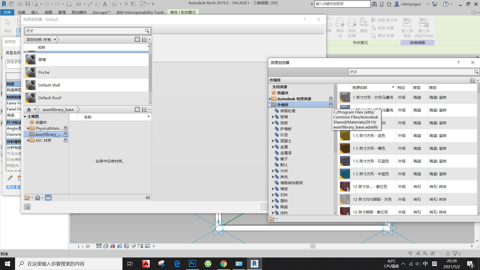Select the Poche material thumbnail
This screenshot has width=480, height=270.
(30, 72)
